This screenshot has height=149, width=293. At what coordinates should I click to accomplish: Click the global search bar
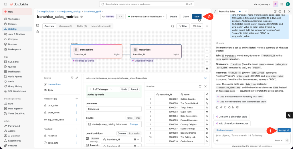tap(147, 4)
